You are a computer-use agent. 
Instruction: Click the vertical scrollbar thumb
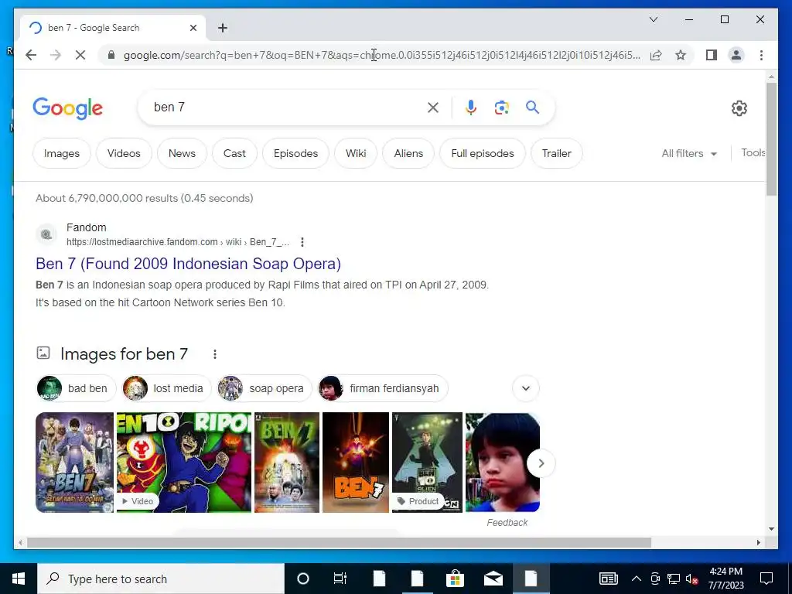771,139
